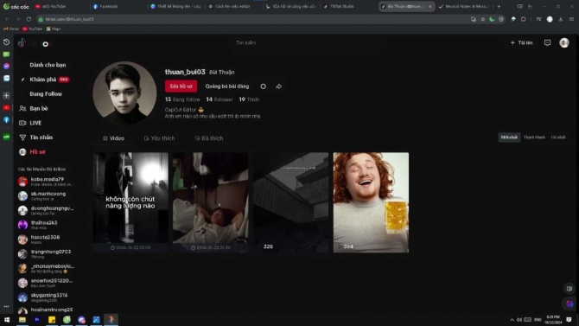The height and width of the screenshot is (326, 579).
Task: Open Cốc Cốc browser icon in taskbar
Action: click(67, 320)
